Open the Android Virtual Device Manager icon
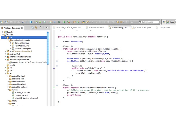 click(x=40, y=22)
